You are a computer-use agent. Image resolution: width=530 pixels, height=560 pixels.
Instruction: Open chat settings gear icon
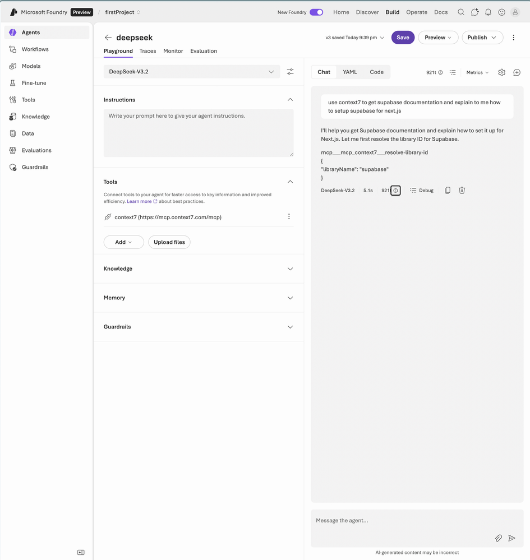tap(502, 72)
